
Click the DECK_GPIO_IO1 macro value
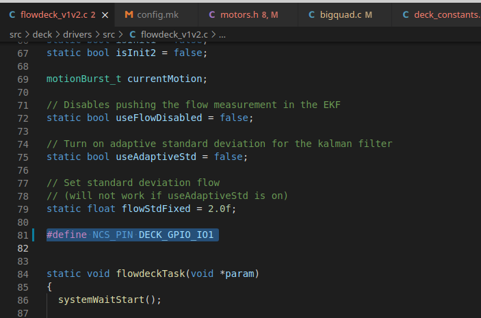177,235
